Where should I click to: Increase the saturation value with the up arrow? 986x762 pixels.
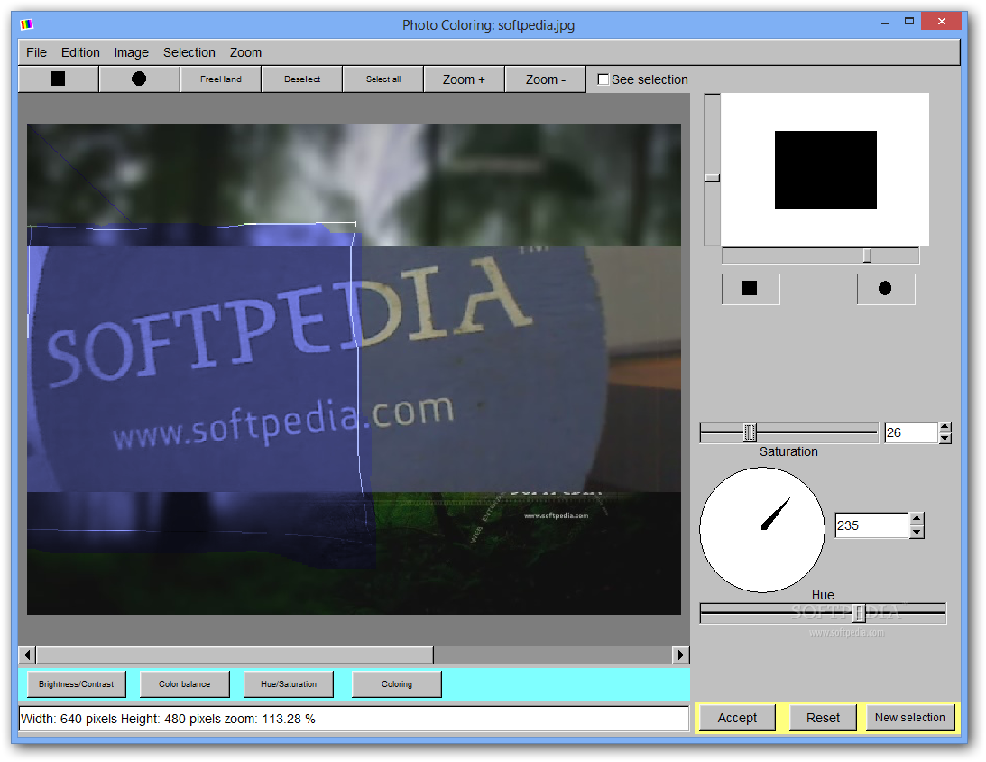point(945,427)
